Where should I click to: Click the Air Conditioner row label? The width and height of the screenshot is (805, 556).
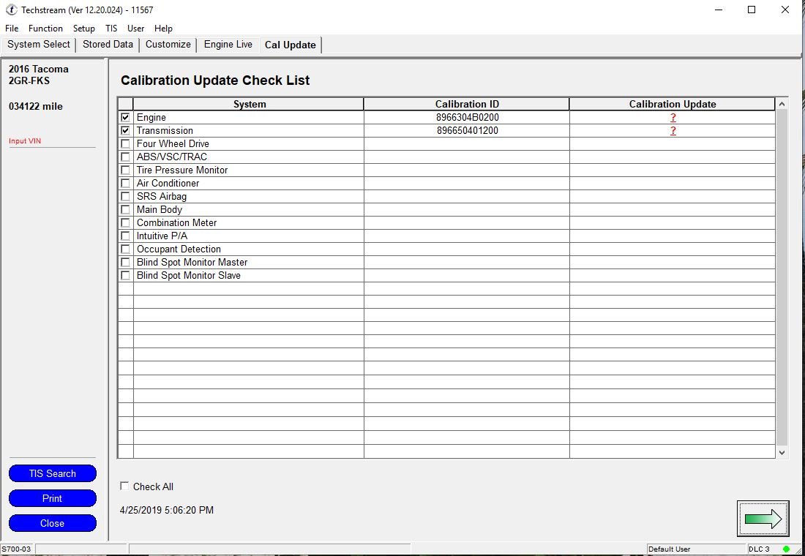click(x=168, y=184)
